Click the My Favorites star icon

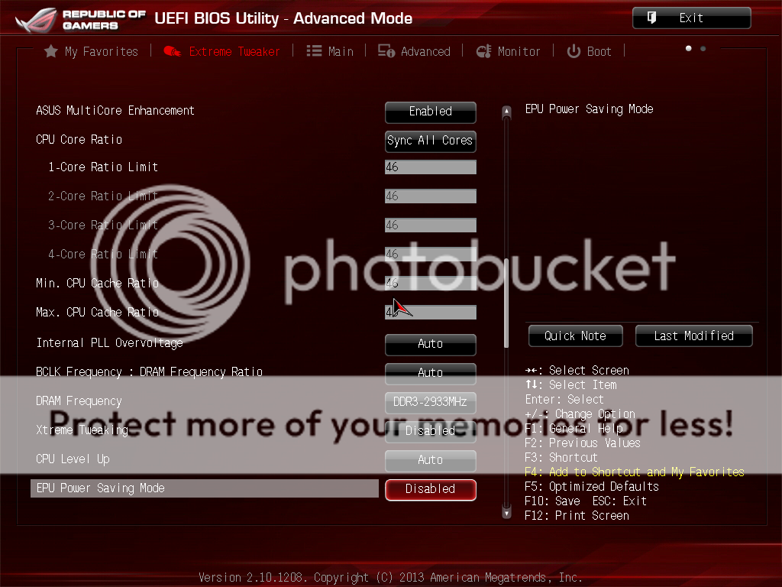coord(51,52)
